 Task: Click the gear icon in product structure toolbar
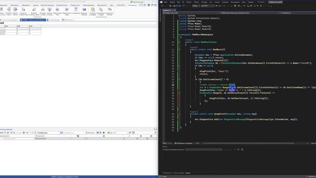[x=24, y=133]
